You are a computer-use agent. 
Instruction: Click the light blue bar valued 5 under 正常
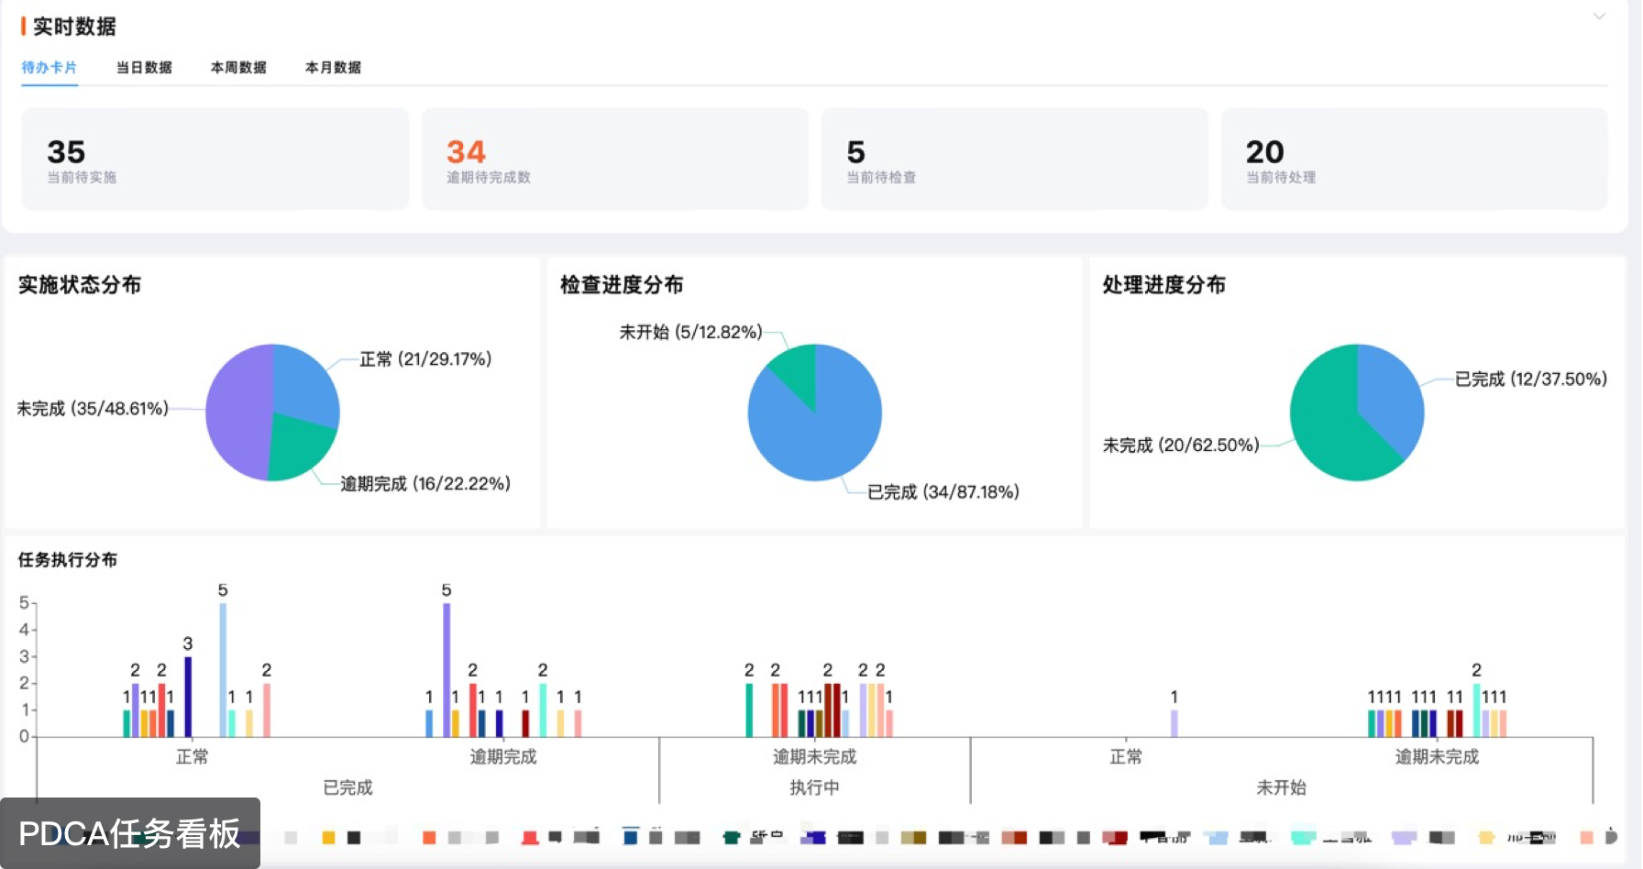[x=223, y=669]
